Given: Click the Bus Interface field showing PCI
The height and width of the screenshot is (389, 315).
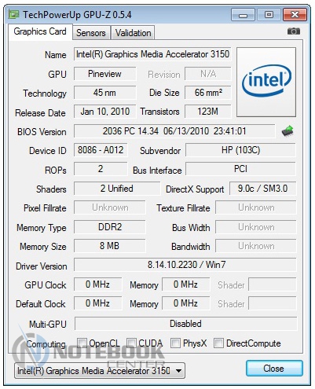Looking at the screenshot, I should click(x=240, y=169).
